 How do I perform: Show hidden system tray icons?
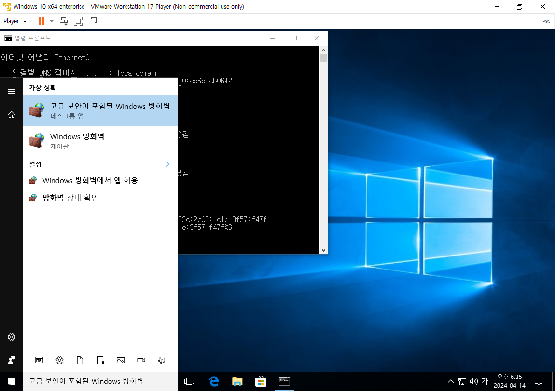click(x=451, y=381)
